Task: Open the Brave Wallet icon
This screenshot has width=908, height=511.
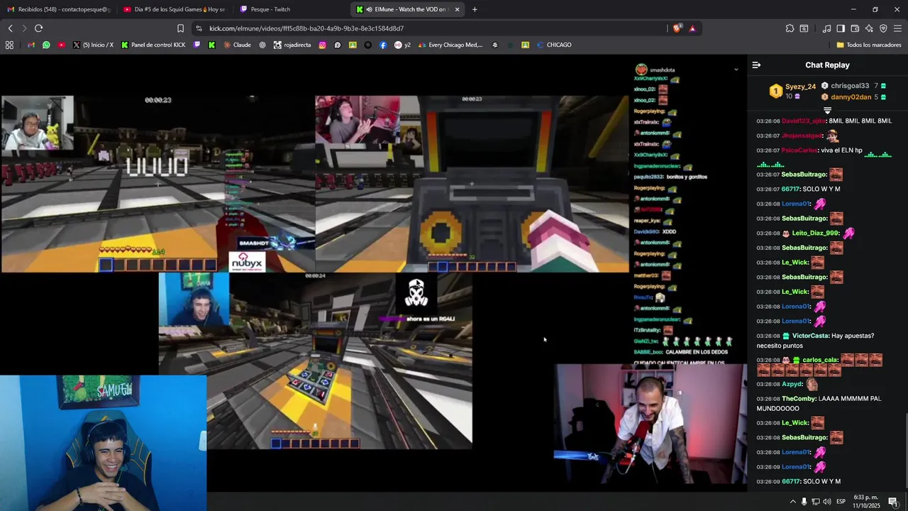Action: 855,28
